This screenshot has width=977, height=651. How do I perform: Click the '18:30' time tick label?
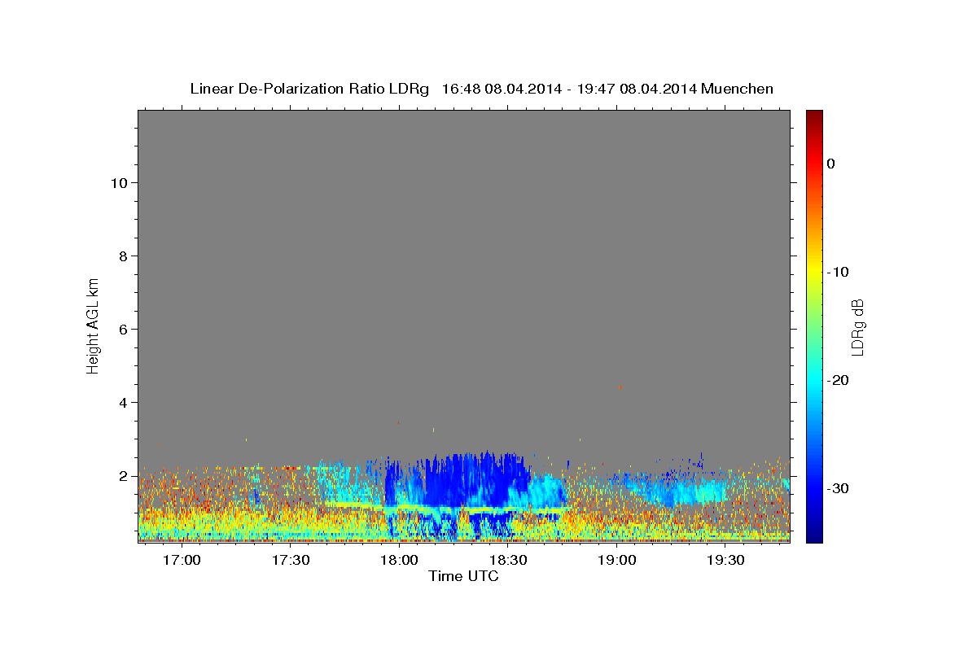point(508,560)
